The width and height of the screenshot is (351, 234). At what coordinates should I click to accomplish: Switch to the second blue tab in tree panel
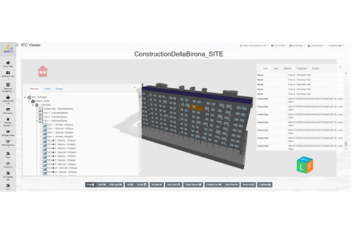click(47, 89)
